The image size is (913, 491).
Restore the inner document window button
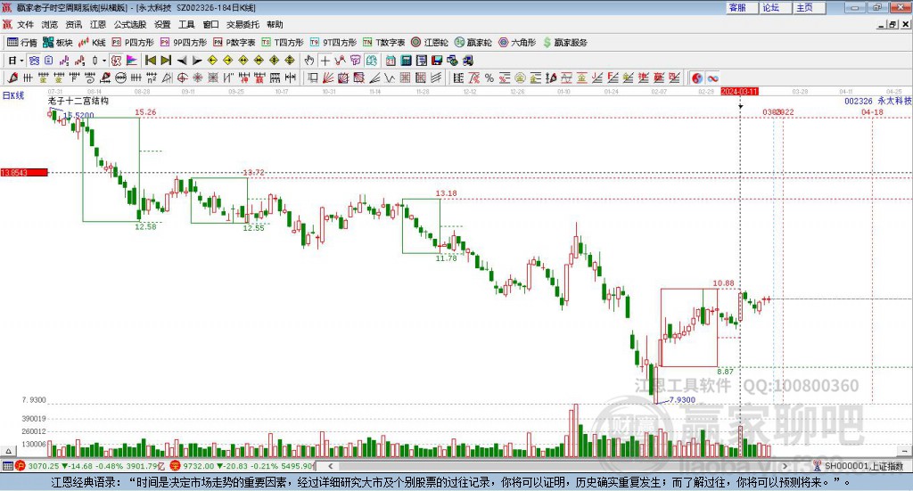[x=893, y=24]
